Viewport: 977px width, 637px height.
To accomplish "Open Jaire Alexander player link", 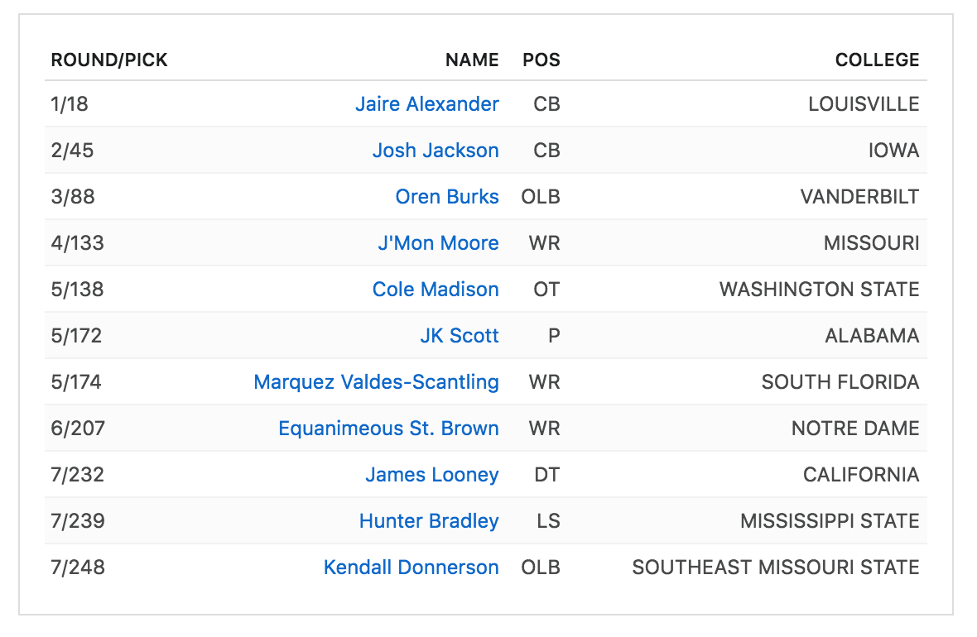I will [x=426, y=104].
